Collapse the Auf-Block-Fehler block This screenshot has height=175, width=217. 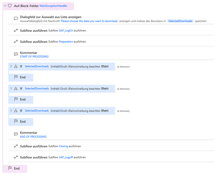tap(4, 6)
